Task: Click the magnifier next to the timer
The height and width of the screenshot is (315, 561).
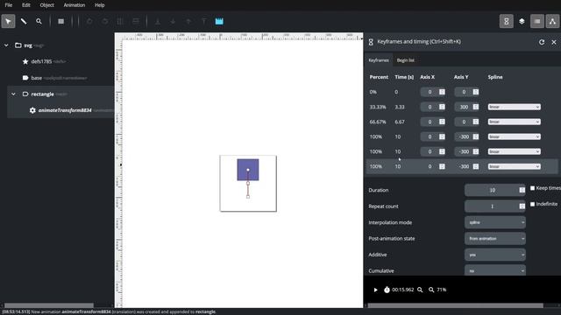Action: pos(420,290)
